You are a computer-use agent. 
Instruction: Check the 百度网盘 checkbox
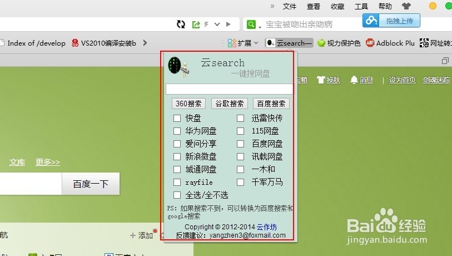[240, 144]
